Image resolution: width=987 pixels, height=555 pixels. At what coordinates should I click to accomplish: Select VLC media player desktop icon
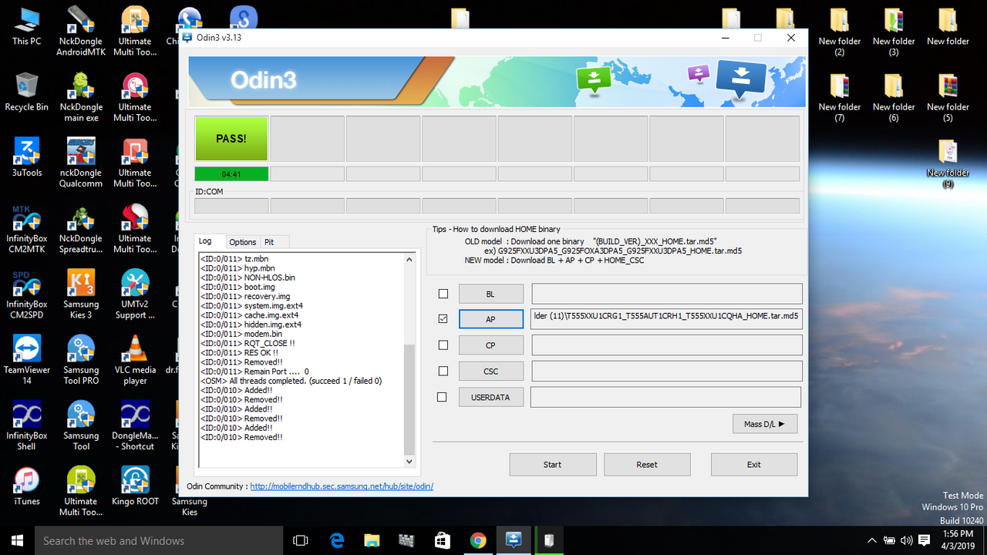click(x=135, y=360)
